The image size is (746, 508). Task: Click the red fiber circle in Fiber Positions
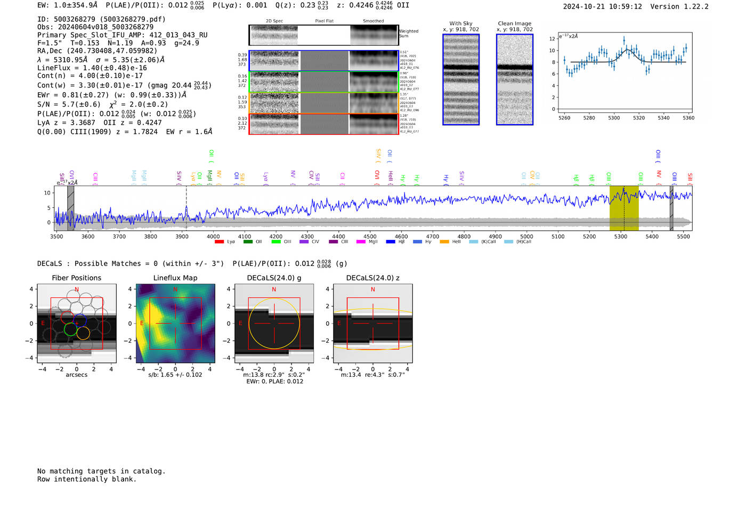68,317
